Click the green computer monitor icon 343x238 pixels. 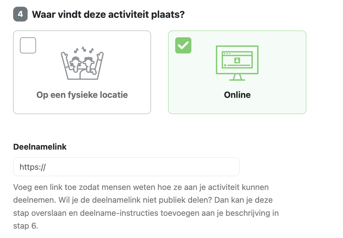237,63
